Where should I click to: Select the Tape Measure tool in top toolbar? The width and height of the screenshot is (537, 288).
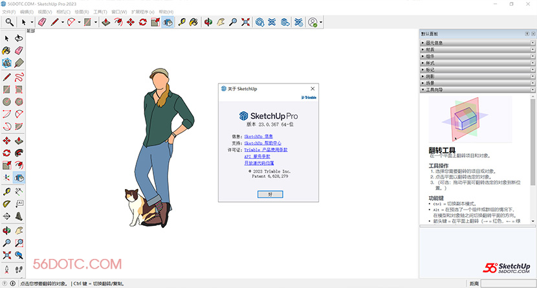[x=181, y=22]
